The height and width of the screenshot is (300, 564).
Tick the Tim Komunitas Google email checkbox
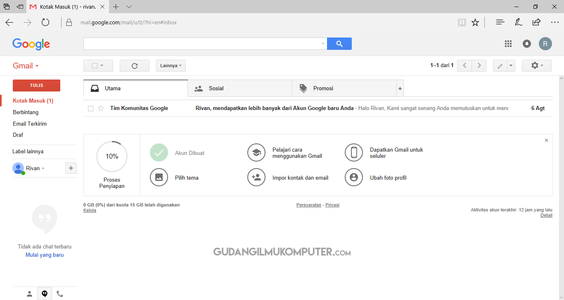(x=91, y=108)
